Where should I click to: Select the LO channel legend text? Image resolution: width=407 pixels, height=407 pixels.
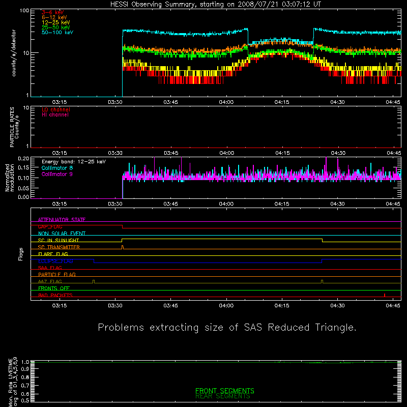(56, 109)
